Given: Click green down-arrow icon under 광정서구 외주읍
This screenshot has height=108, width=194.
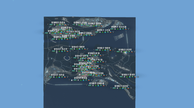Looking at the screenshot, I should pos(57,77).
